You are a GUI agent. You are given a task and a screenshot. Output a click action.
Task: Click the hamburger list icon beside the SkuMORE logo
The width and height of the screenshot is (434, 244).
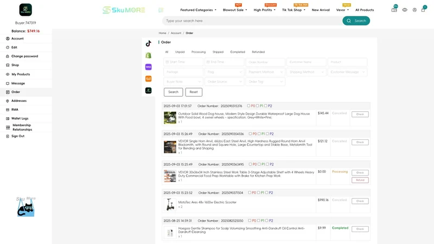coord(161,10)
